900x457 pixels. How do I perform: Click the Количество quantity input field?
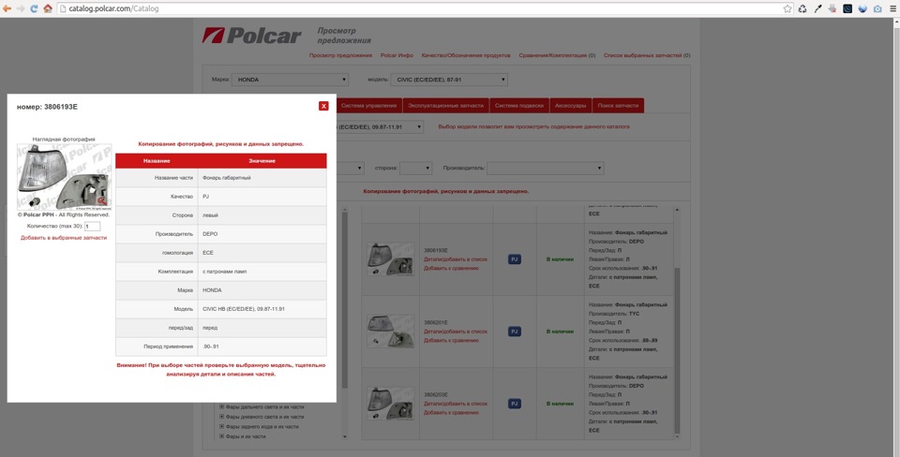(x=92, y=227)
